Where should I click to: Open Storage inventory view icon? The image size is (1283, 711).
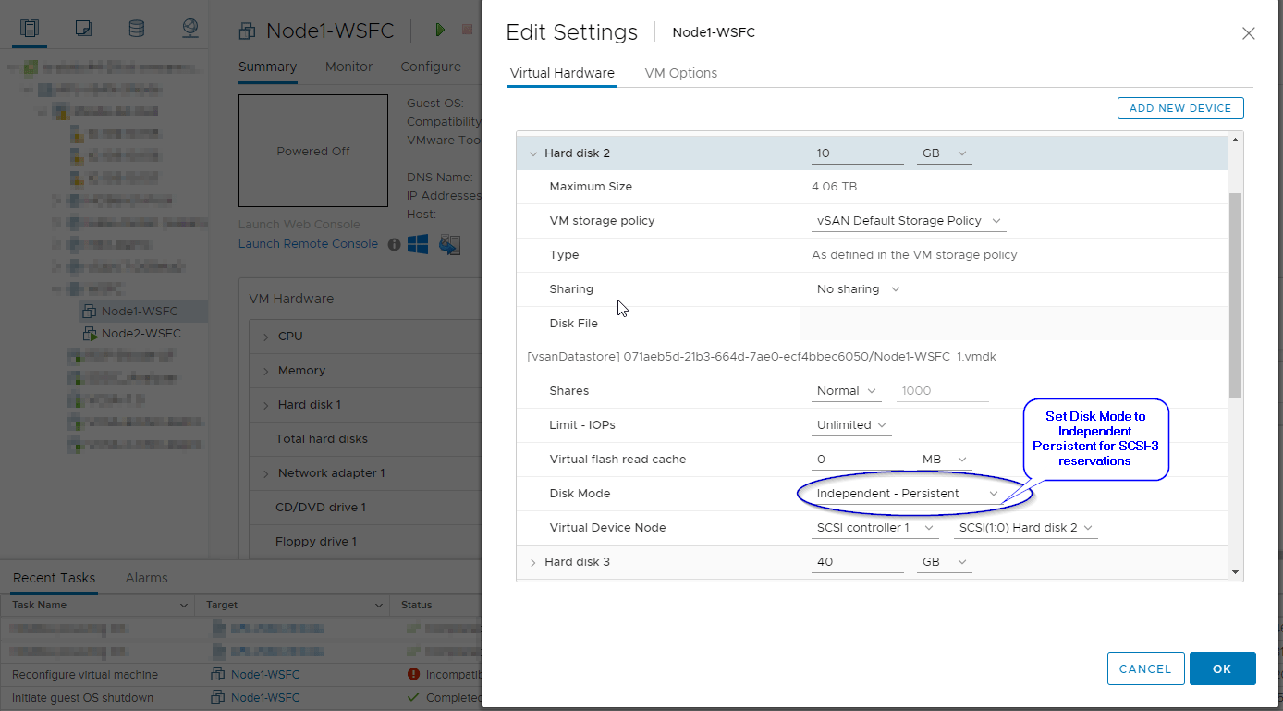coord(137,28)
